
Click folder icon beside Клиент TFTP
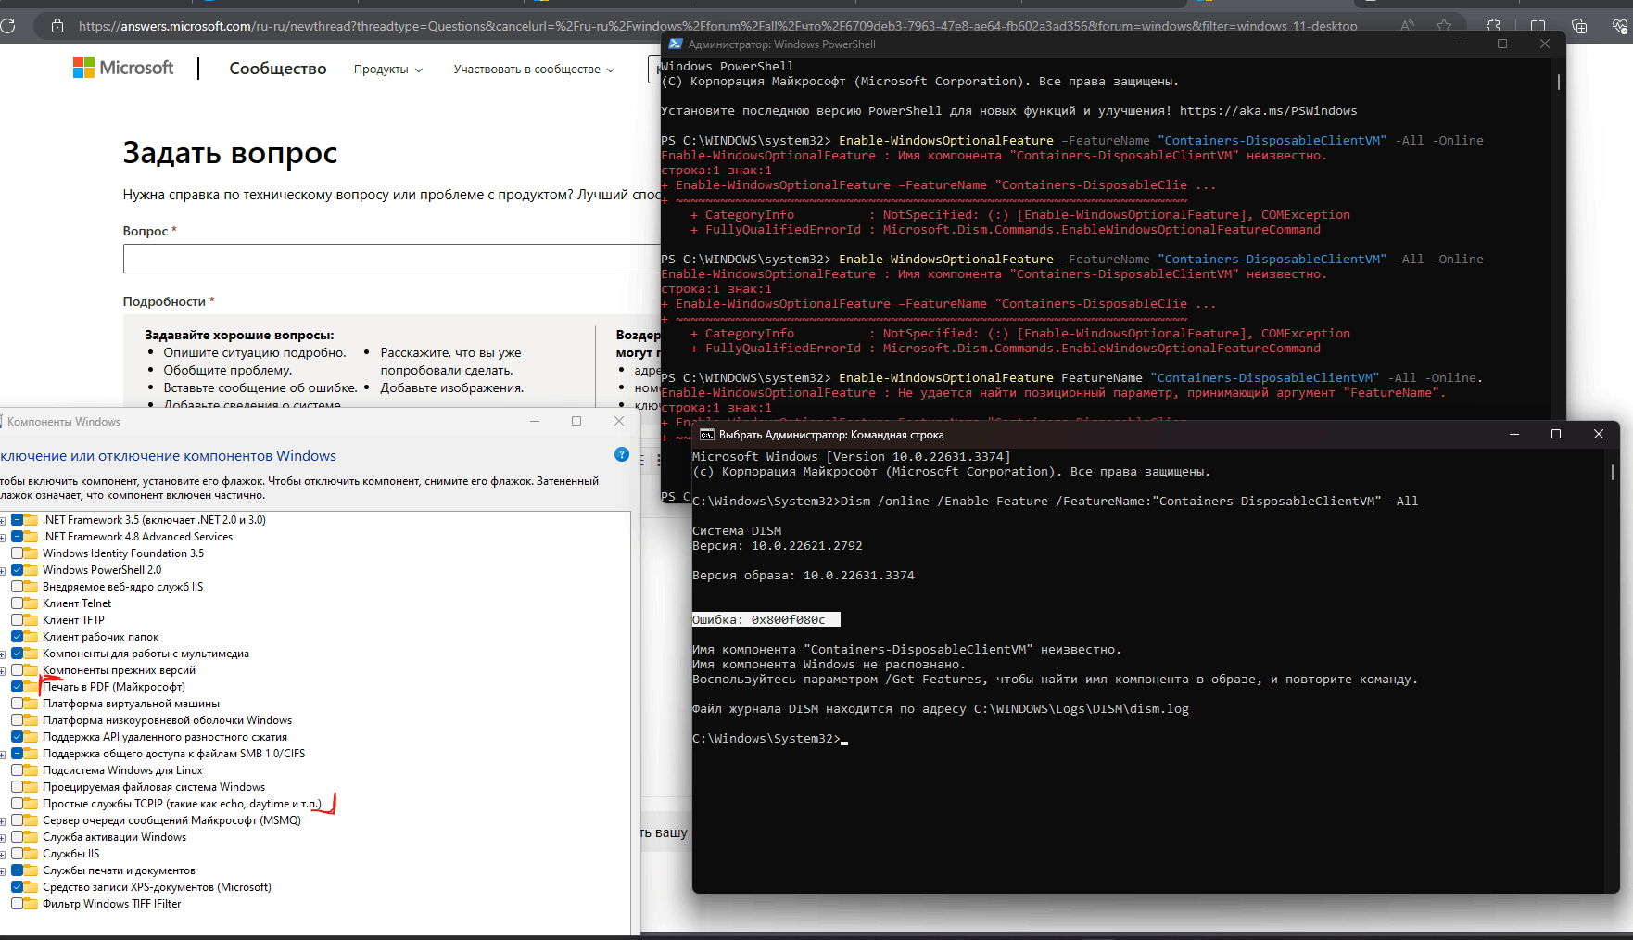(31, 620)
